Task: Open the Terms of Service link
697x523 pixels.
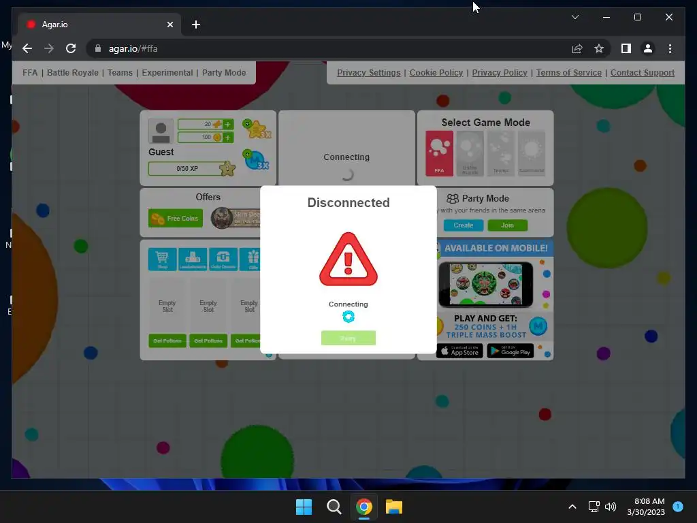Action: click(x=568, y=72)
